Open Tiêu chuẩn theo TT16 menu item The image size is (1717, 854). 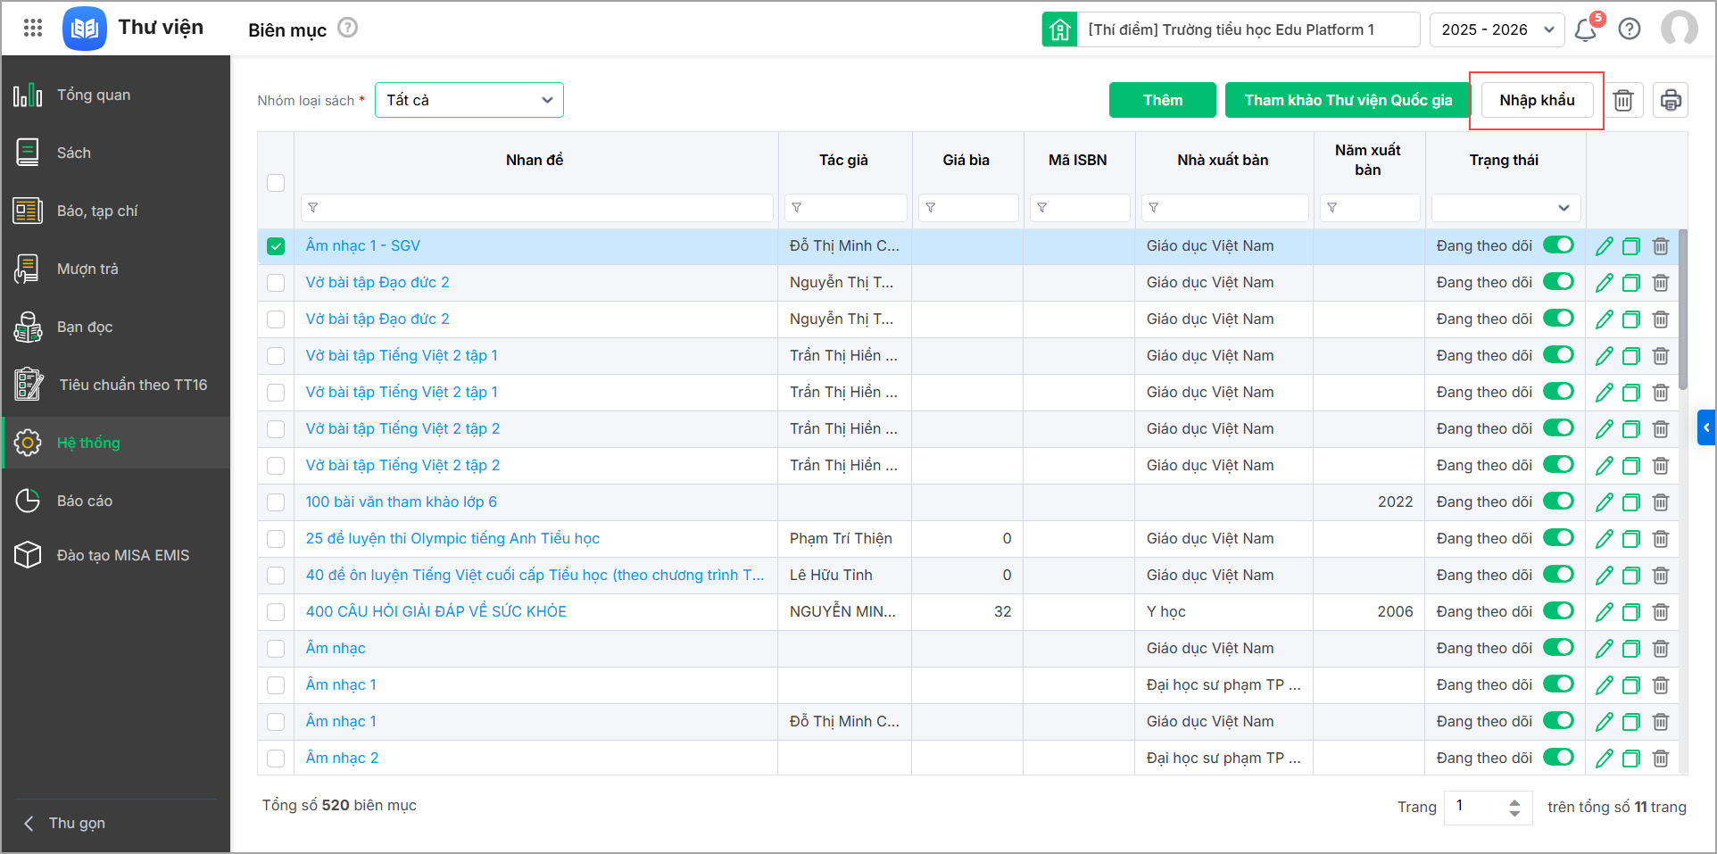(x=116, y=385)
